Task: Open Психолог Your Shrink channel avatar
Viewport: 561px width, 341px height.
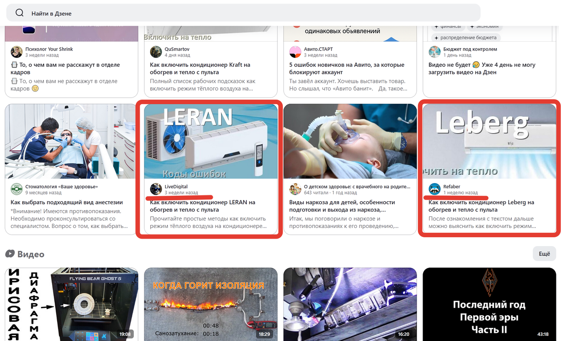Action: [17, 52]
